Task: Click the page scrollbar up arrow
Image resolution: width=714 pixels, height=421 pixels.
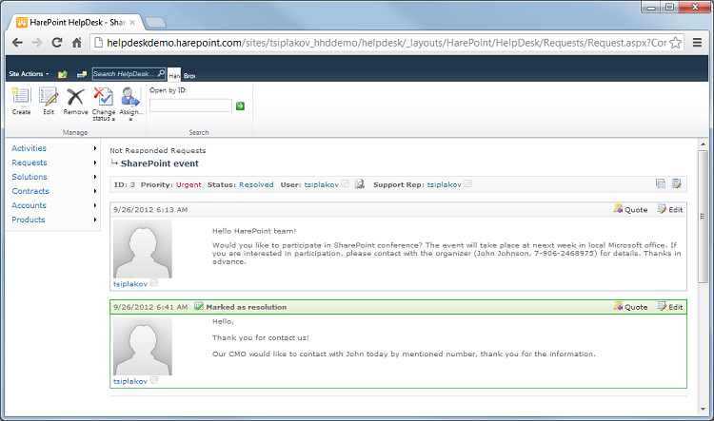Action: 704,144
